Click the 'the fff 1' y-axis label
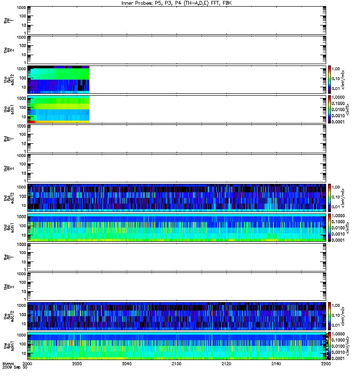Image resolution: width=353 pixels, height=377 pixels. pos(9,257)
